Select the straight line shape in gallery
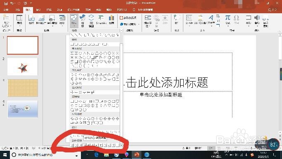The width and height of the screenshot is (282, 159). 72,35
